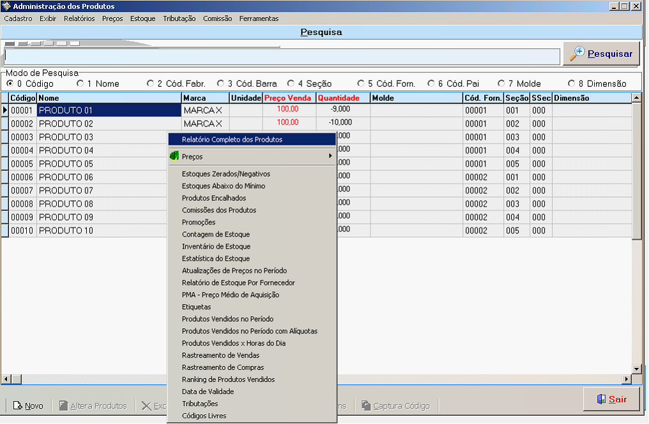Click the Sair button

[x=611, y=400]
